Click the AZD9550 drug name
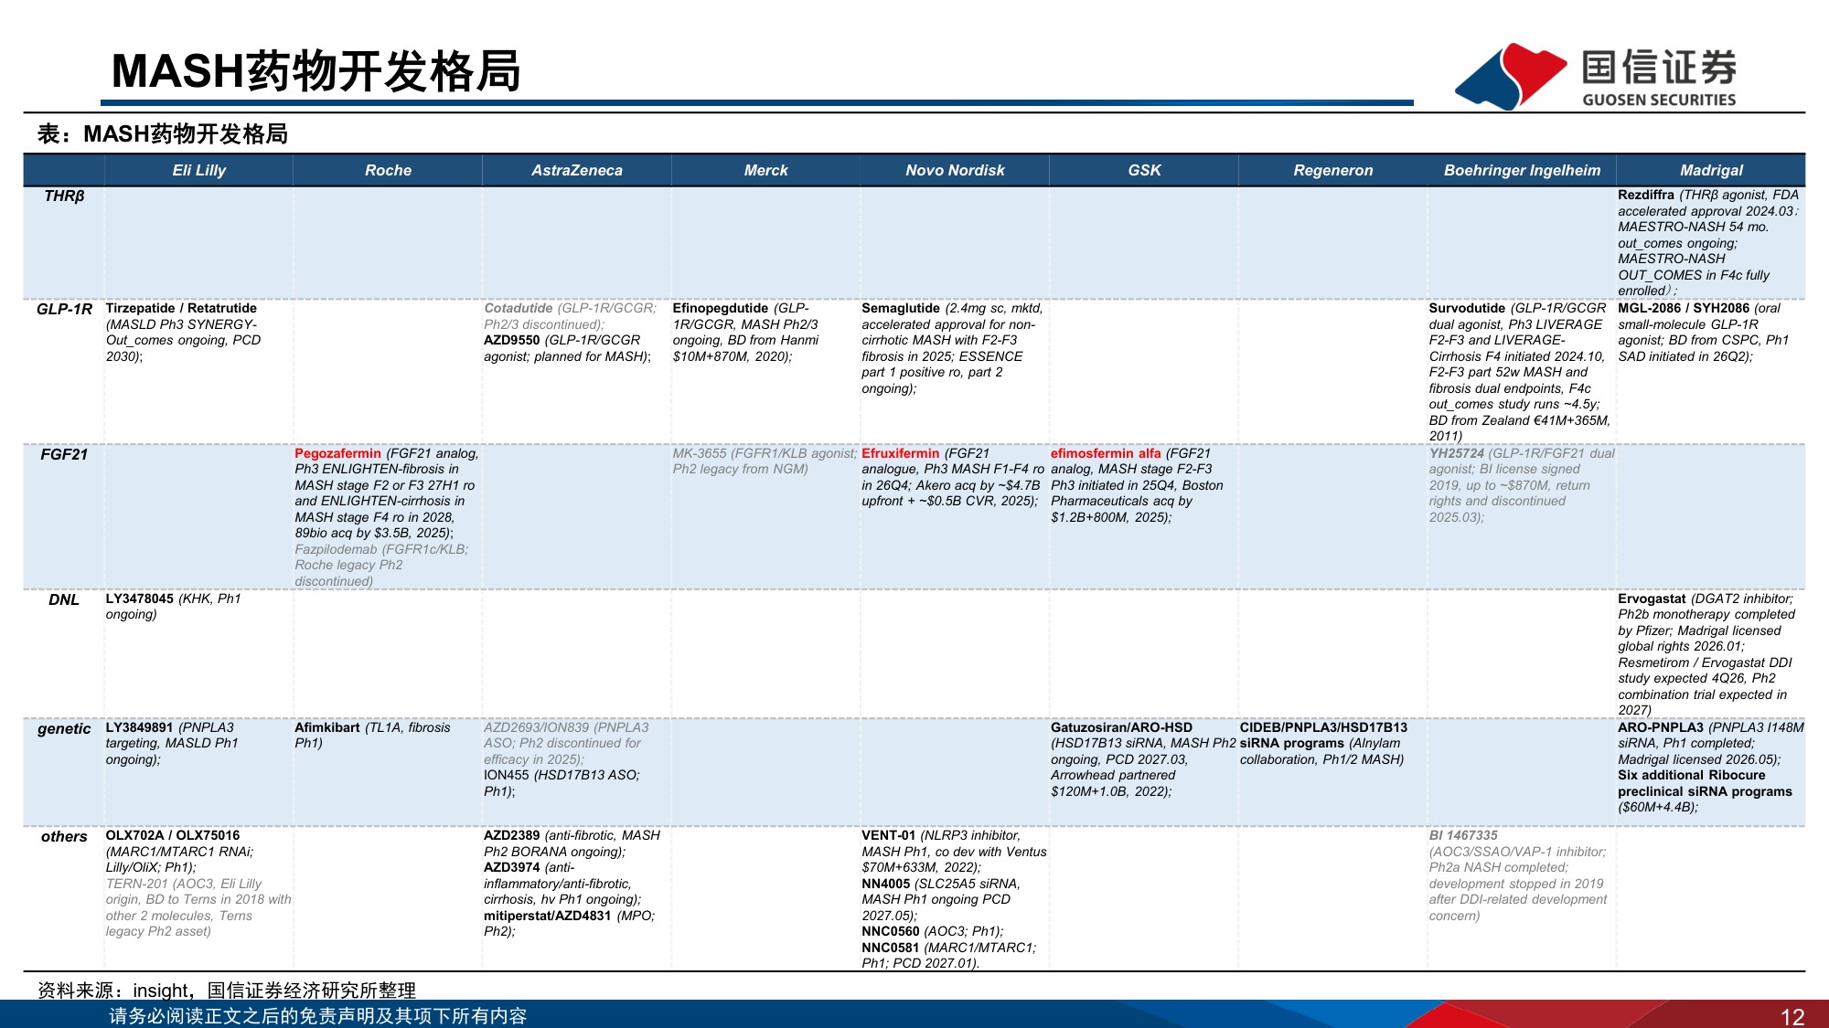Screen dimensions: 1829x1028 (x=512, y=340)
